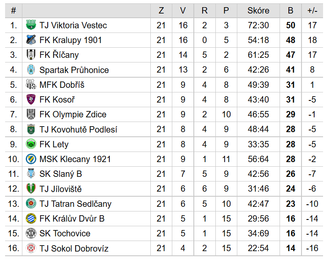Image resolution: width=326 pixels, height=260 pixels.
Task: Select the TJ Jíloviště team name
Action: 60,189
